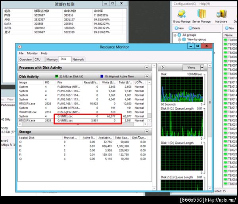Sort by Read (B/s) column header
Image resolution: width=238 pixels, height=204 pixels.
[91, 83]
